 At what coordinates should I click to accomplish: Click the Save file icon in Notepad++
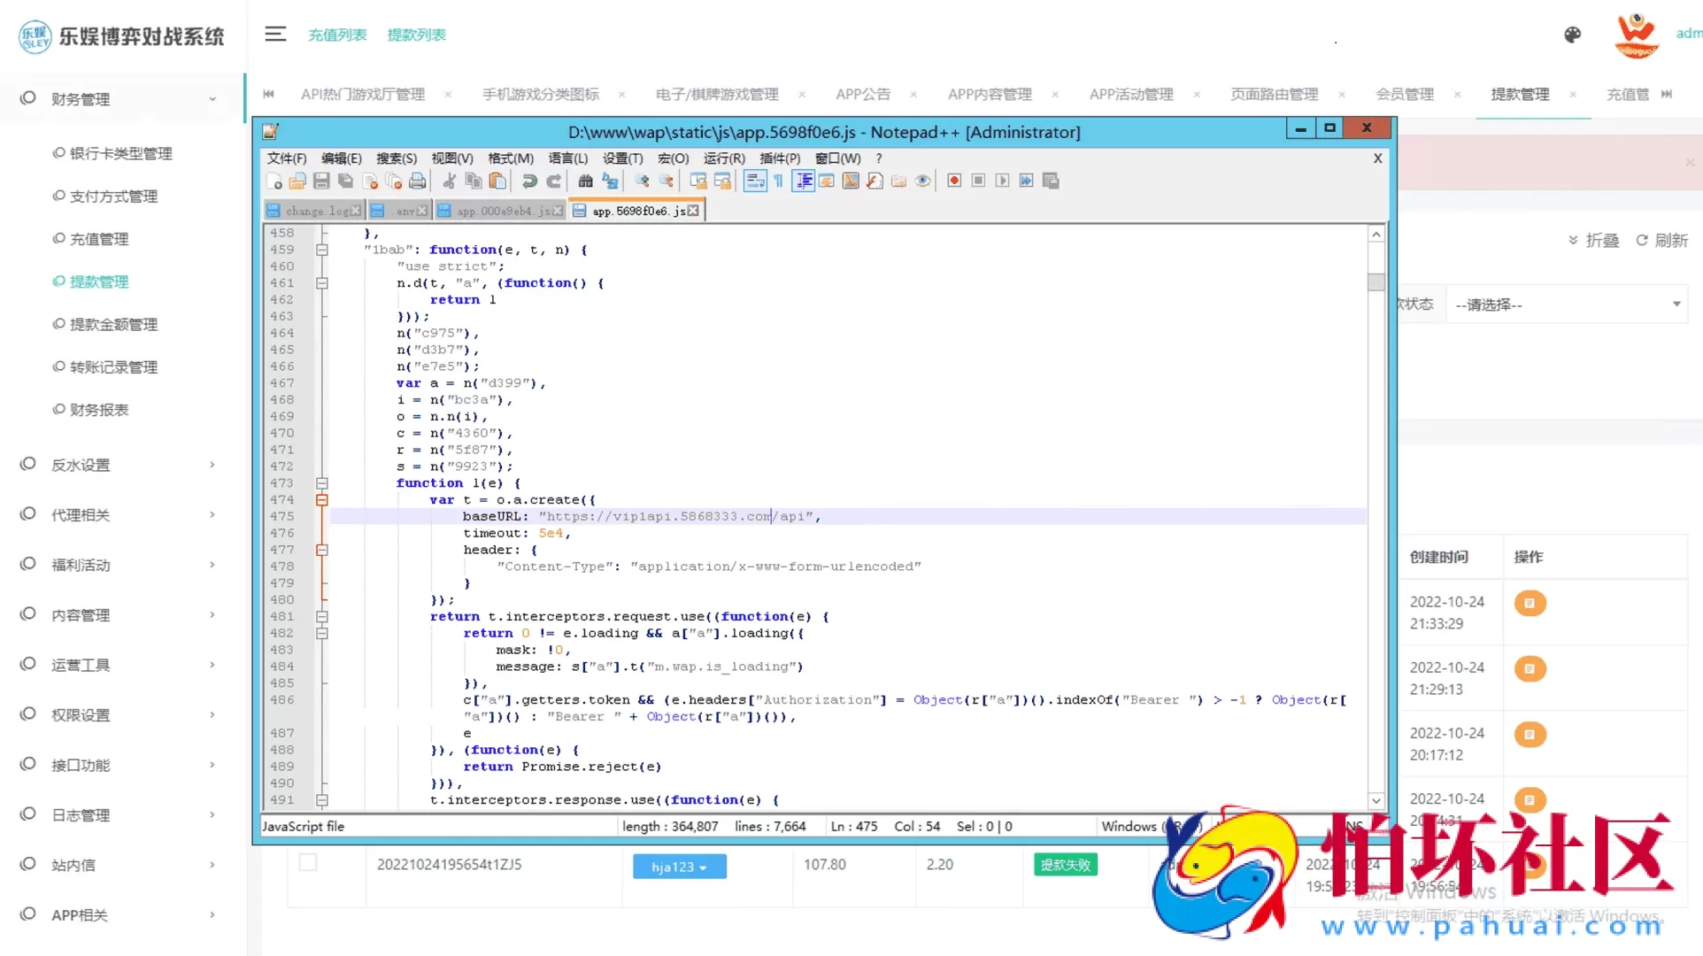coord(321,181)
